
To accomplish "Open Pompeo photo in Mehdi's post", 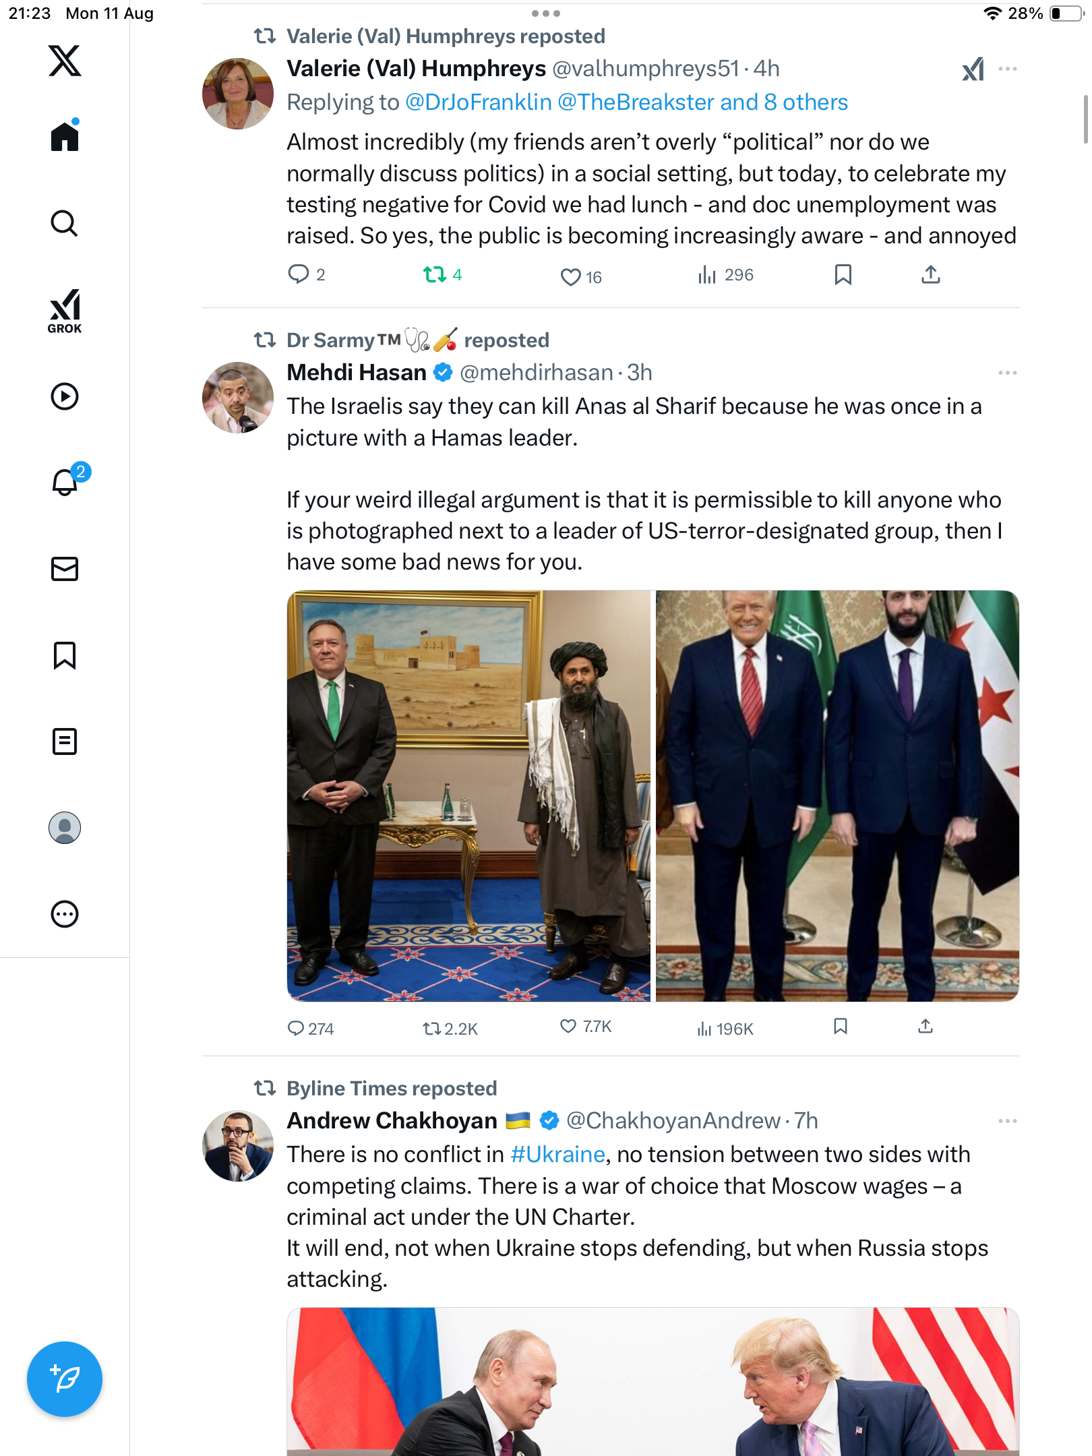I will coord(468,795).
